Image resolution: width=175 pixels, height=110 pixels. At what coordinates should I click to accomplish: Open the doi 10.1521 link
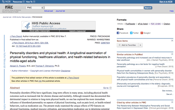(28, 46)
